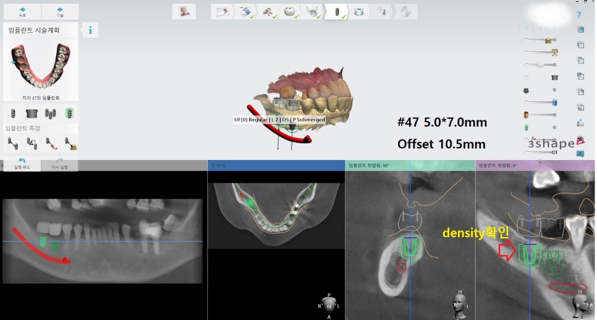Pick the implant-to-nerve distance measurement tool
Viewport: 597px width, 320px height.
pos(51,143)
